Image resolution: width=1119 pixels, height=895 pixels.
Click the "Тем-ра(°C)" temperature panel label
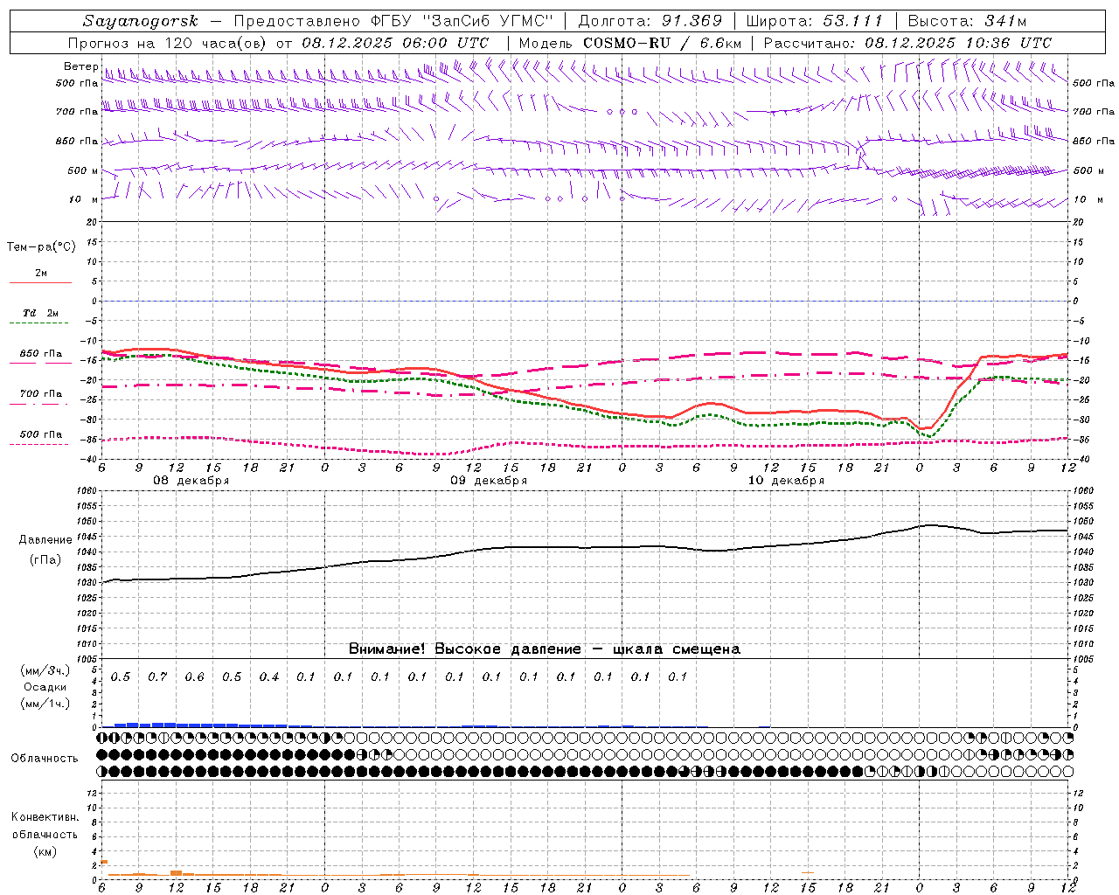tap(41, 247)
